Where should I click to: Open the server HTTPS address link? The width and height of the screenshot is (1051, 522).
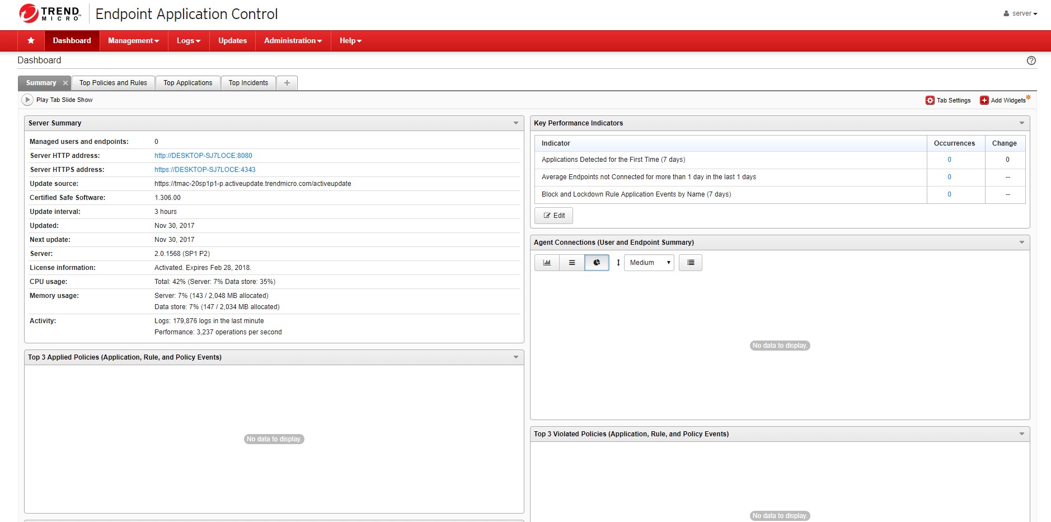(x=205, y=169)
